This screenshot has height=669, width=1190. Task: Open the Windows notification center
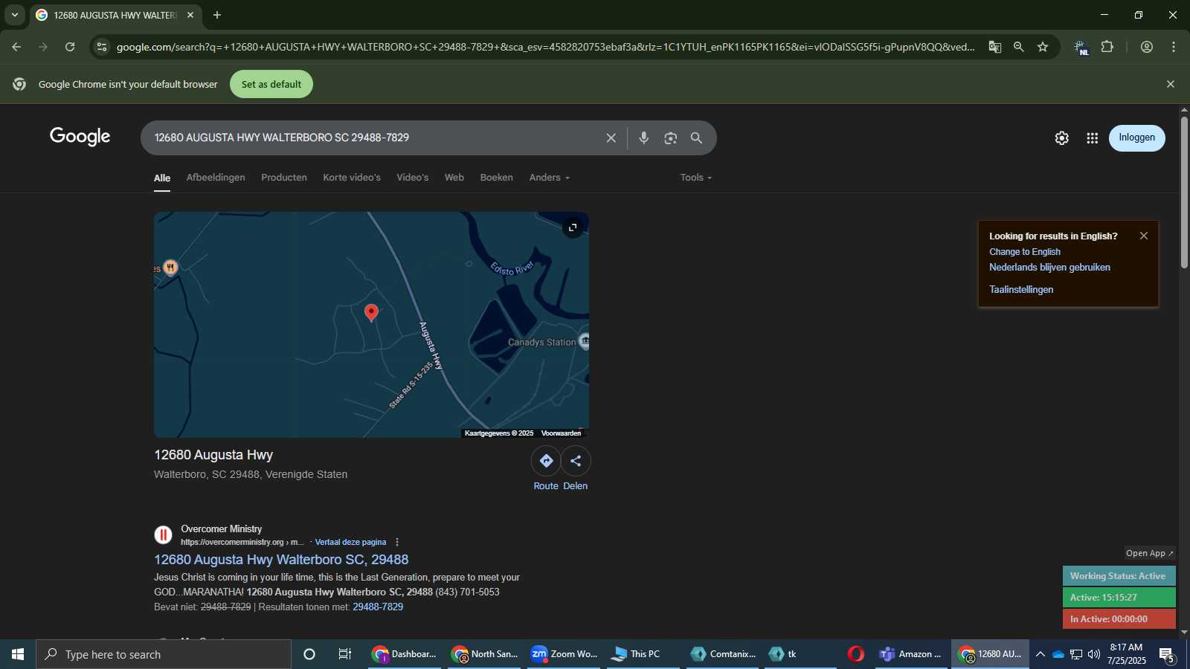point(1166,655)
